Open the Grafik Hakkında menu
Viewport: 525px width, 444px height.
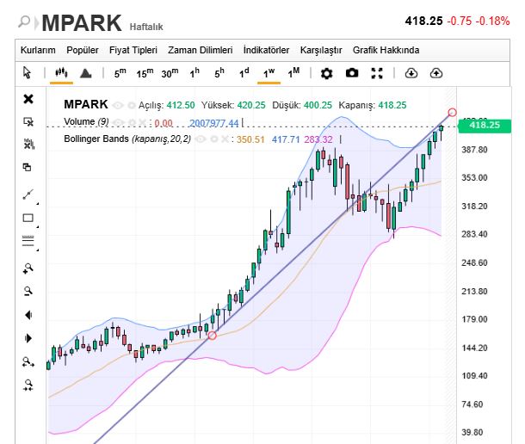(386, 50)
